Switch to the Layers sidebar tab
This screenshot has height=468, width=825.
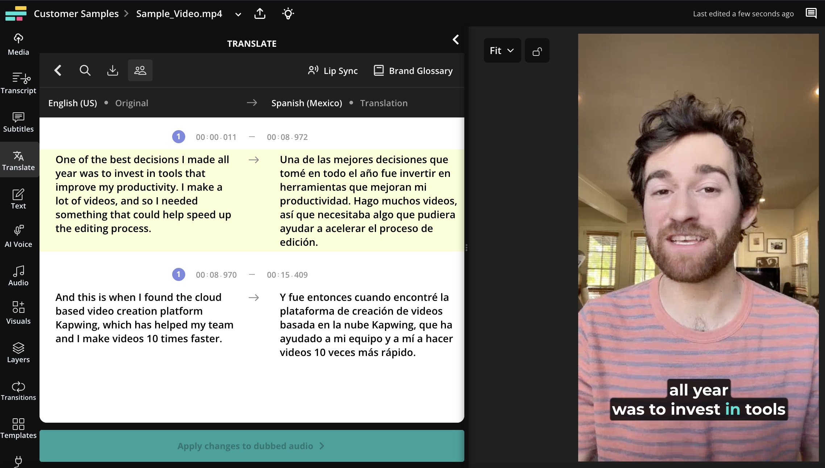tap(18, 352)
